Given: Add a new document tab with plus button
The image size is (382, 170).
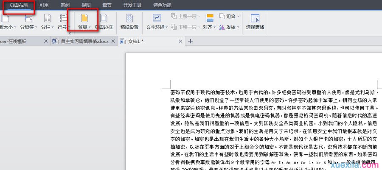Looking at the screenshot, I should click(x=190, y=41).
